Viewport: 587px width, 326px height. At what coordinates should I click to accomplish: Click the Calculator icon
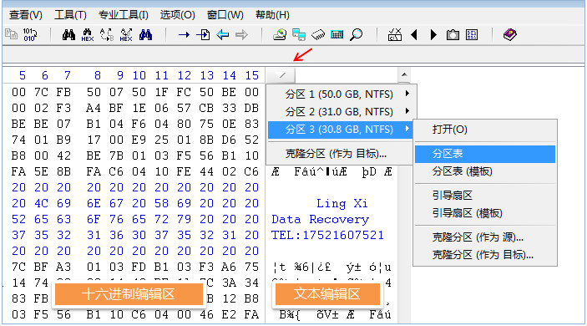click(x=337, y=35)
